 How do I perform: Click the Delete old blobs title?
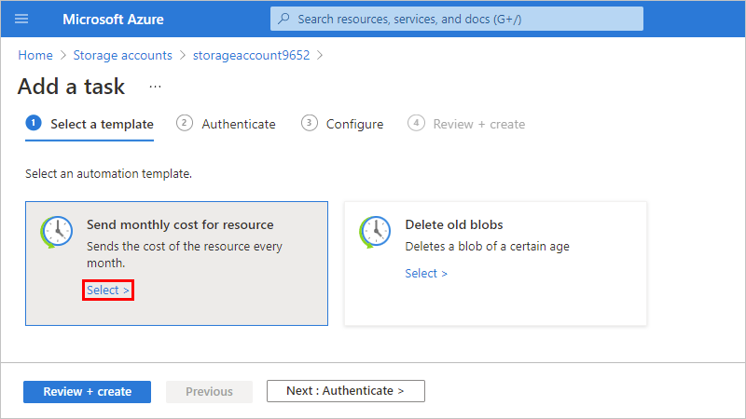coord(454,224)
